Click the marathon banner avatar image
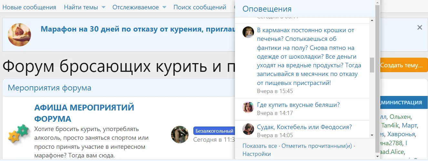428x161 pixels. (x=19, y=34)
